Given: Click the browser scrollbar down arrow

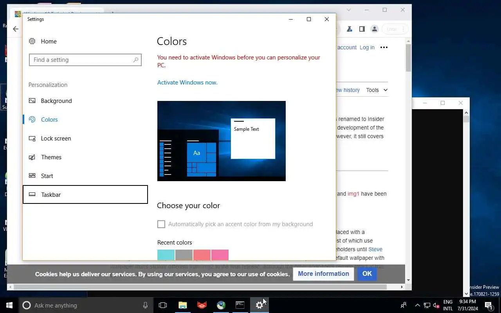Looking at the screenshot, I should pyautogui.click(x=408, y=280).
